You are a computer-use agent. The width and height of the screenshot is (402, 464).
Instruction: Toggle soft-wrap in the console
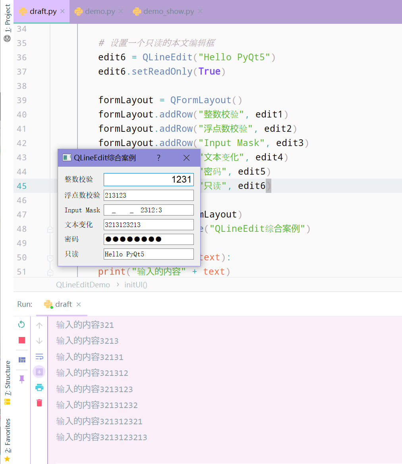[39, 356]
